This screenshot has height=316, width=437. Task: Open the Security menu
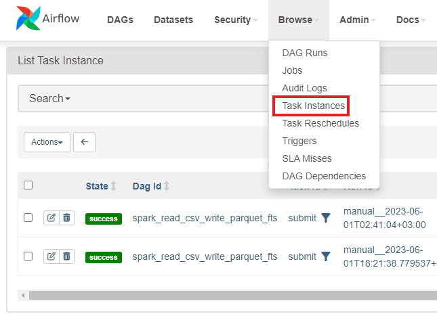(x=236, y=20)
